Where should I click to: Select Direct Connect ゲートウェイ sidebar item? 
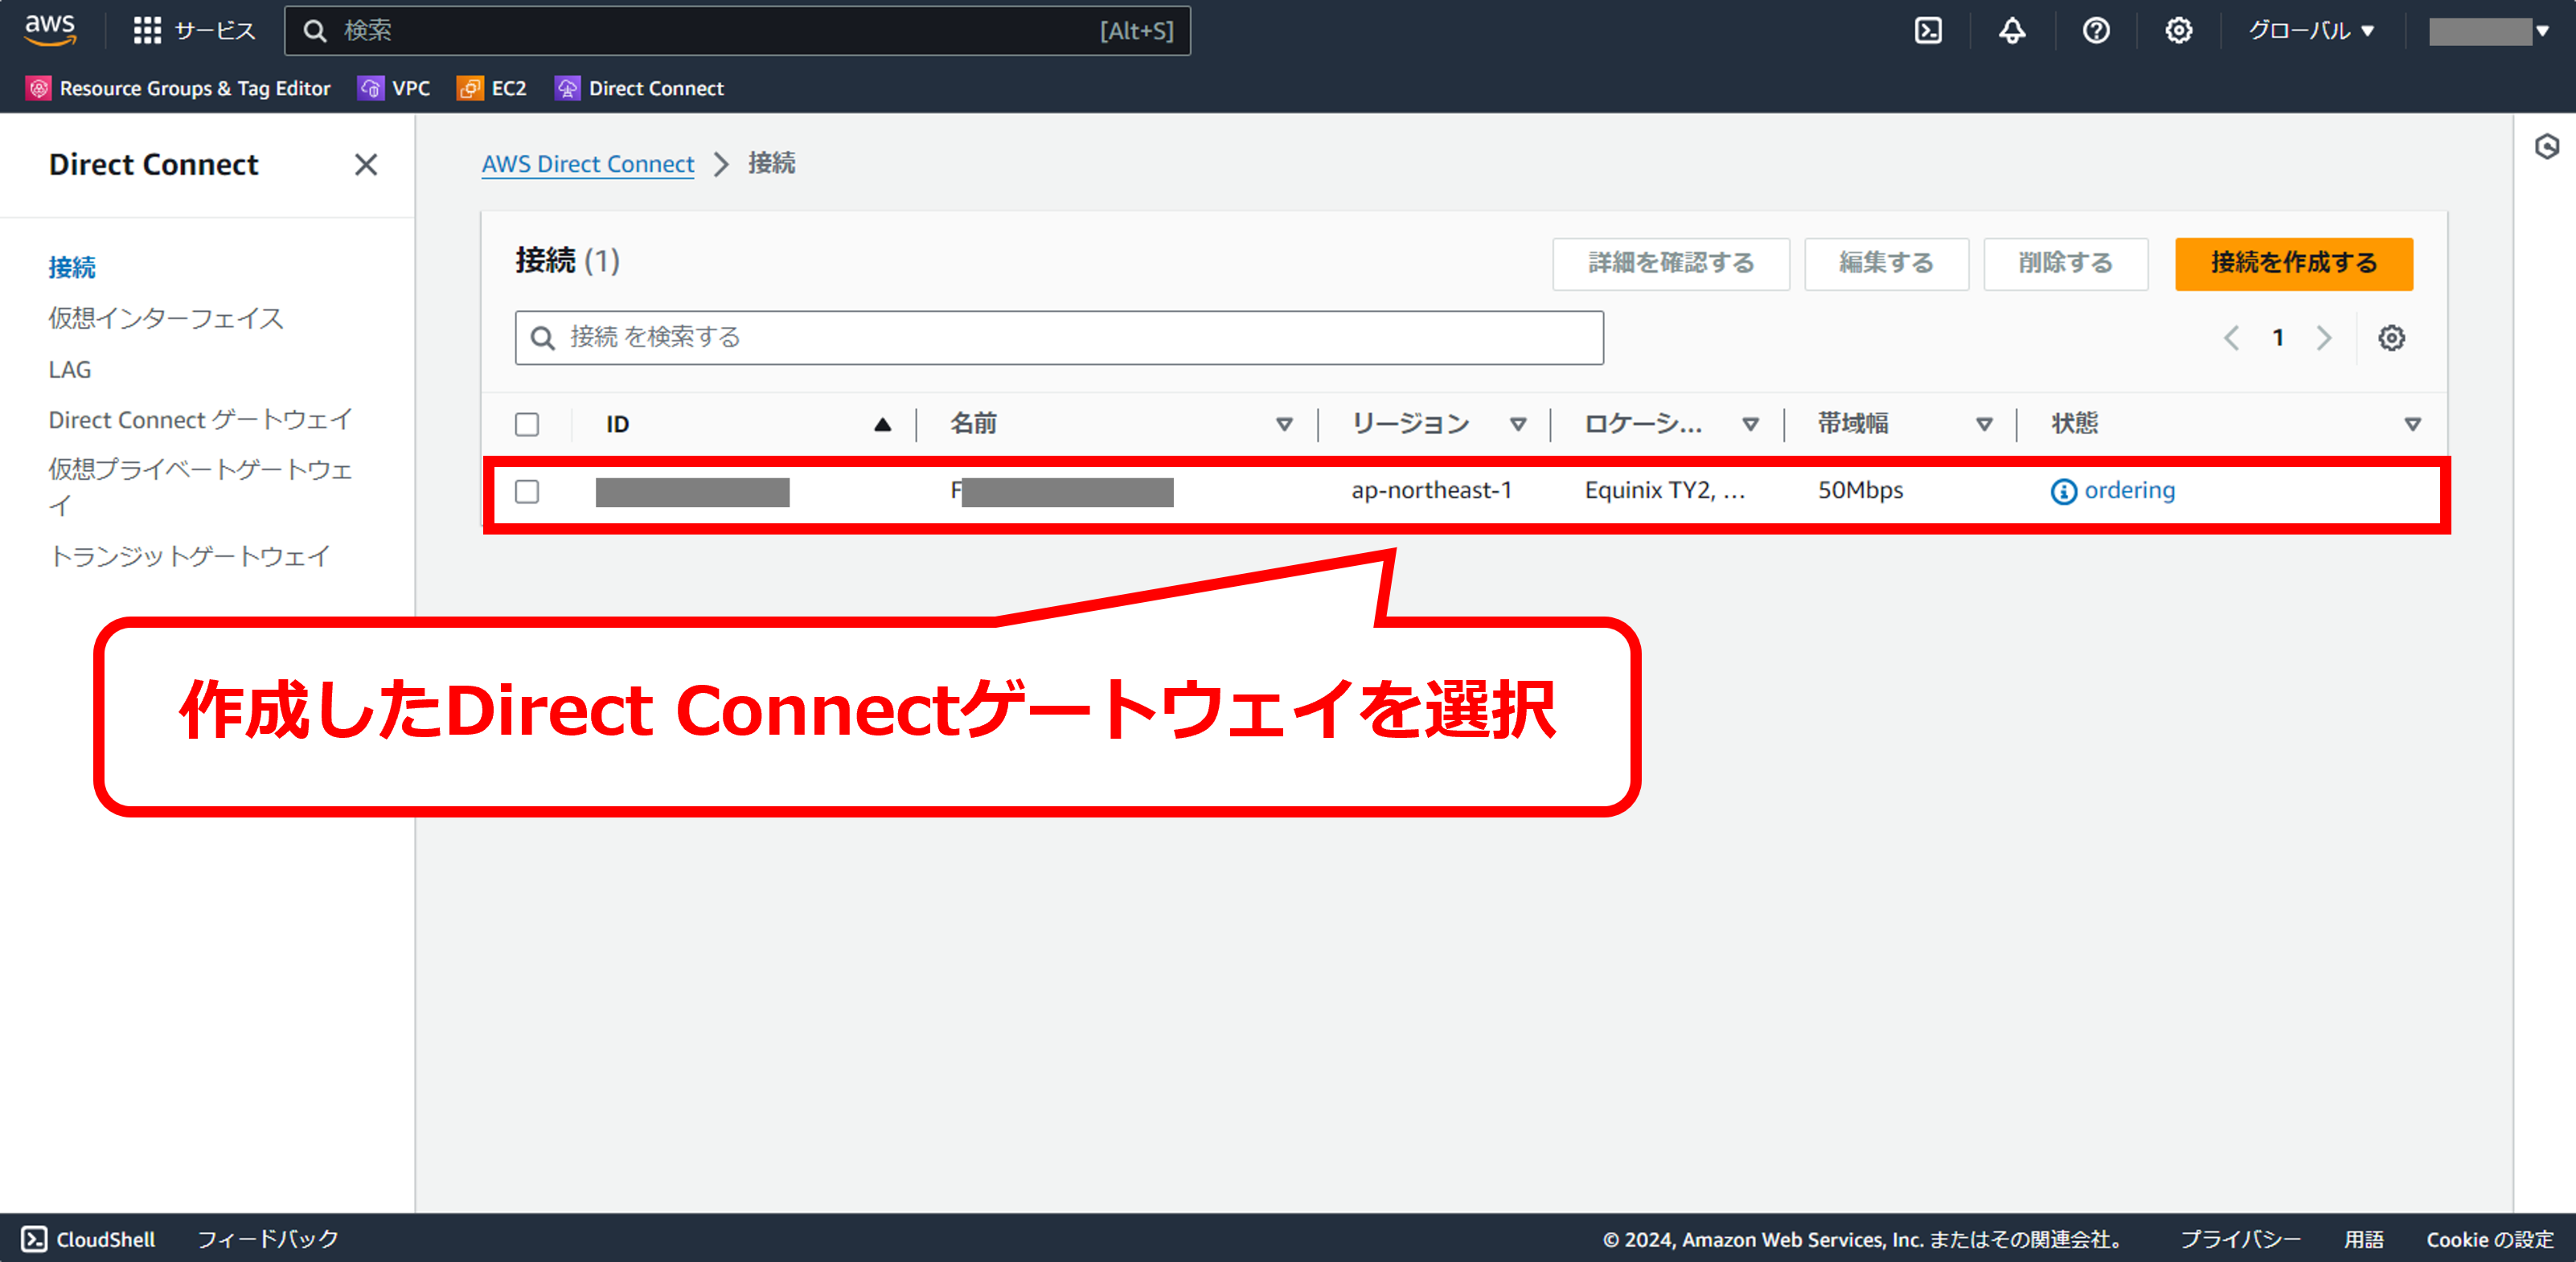coord(200,419)
